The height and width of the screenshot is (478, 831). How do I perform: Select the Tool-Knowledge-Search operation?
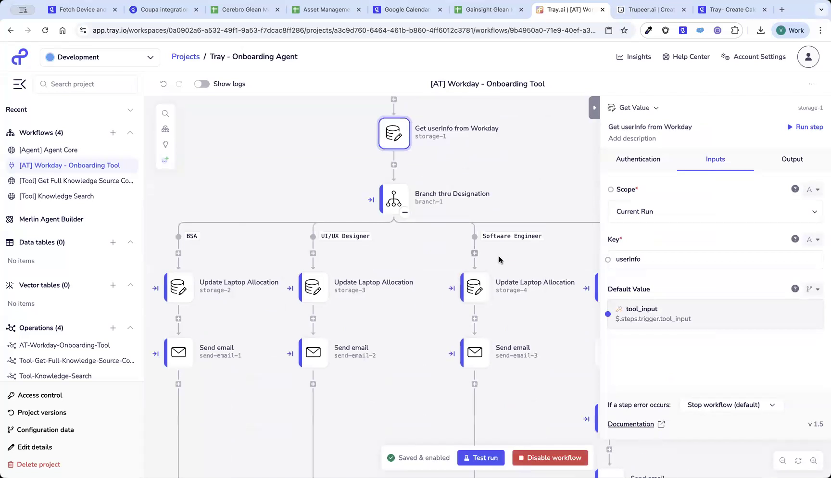54,376
